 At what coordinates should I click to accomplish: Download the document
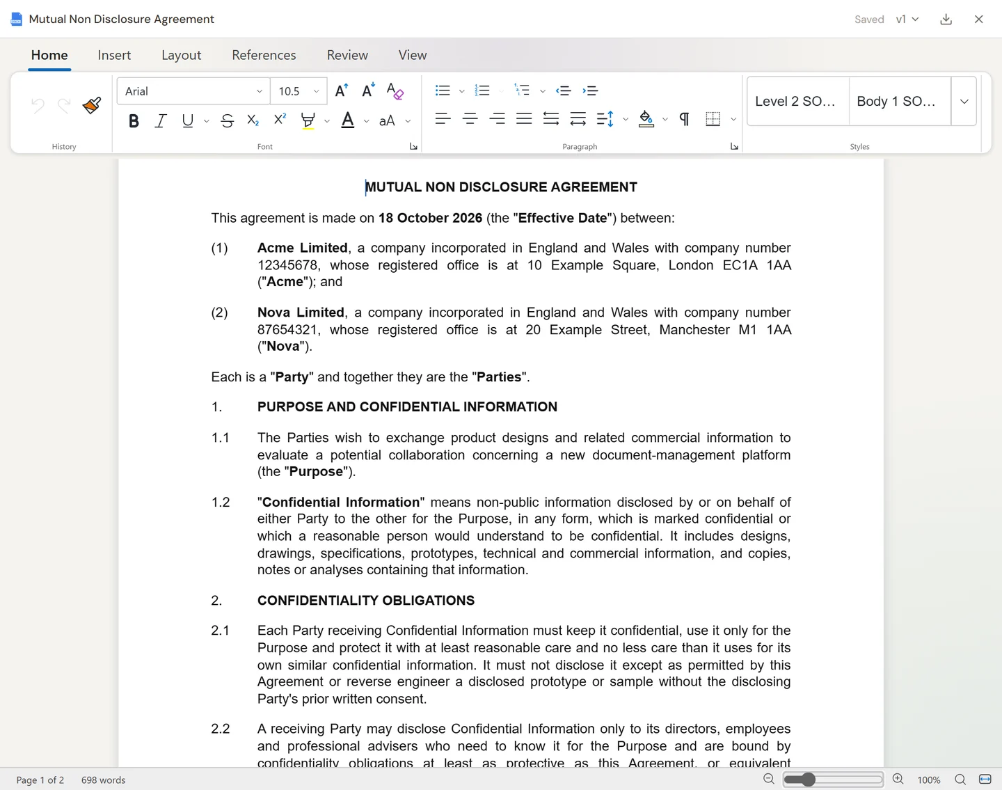click(x=946, y=19)
